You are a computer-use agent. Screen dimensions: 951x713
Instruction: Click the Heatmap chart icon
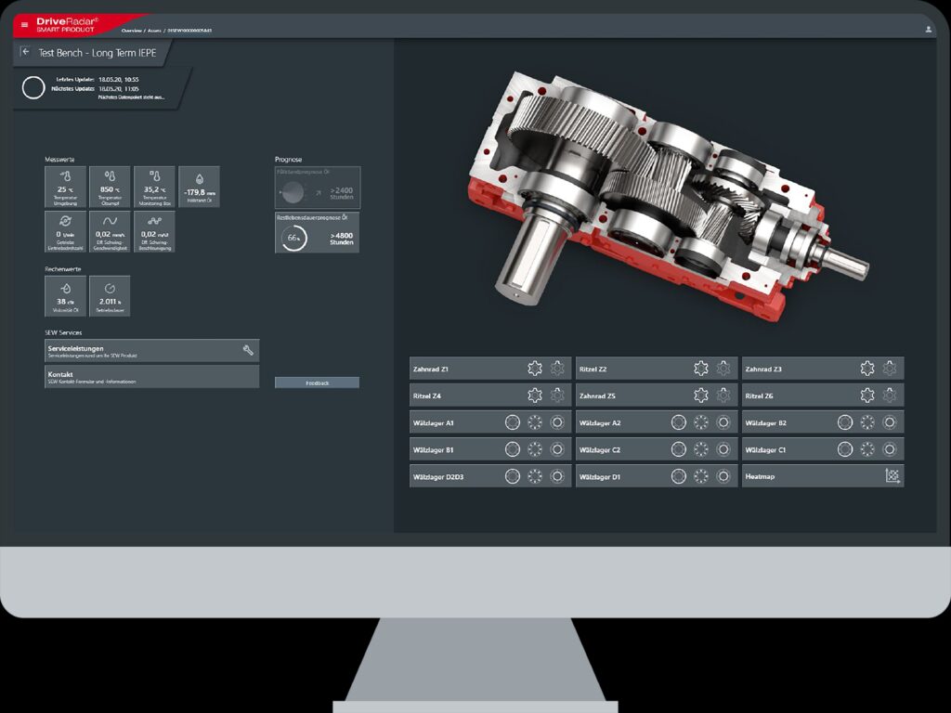[892, 476]
